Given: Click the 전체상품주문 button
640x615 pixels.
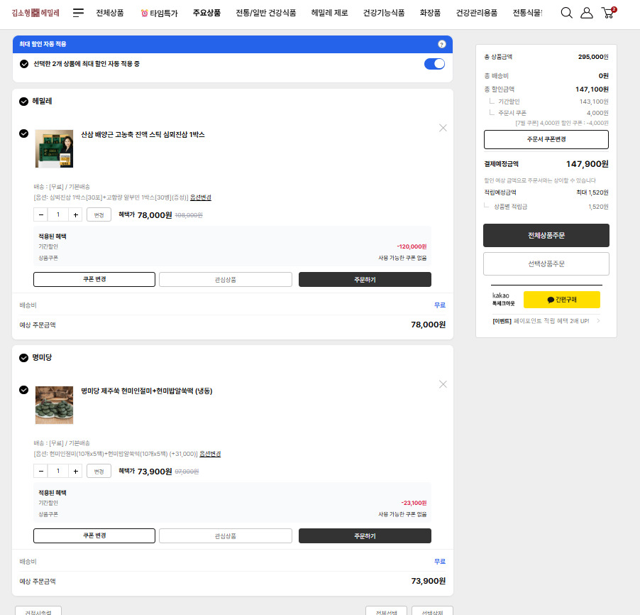Looking at the screenshot, I should (x=546, y=235).
